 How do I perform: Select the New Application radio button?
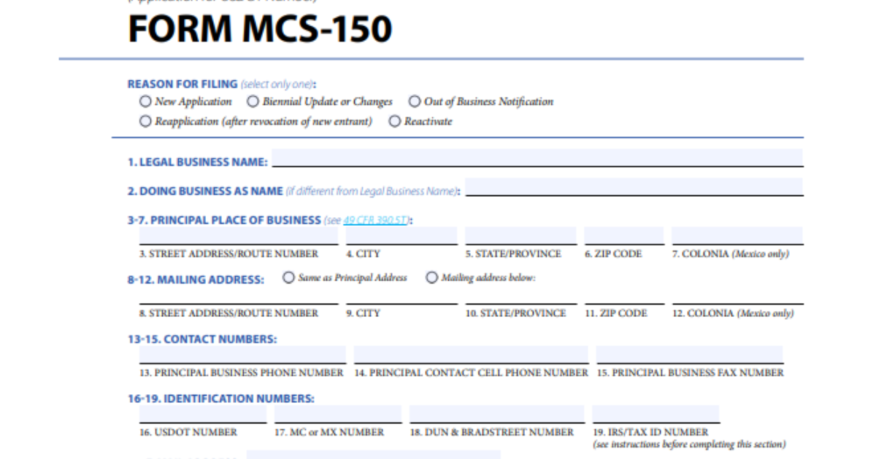145,102
